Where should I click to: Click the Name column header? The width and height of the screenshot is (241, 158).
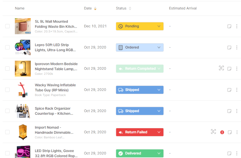pyautogui.click(x=20, y=8)
